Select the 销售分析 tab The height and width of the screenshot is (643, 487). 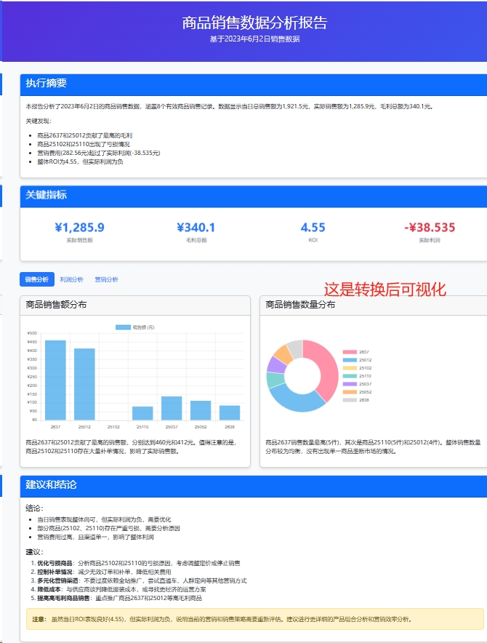tap(37, 279)
